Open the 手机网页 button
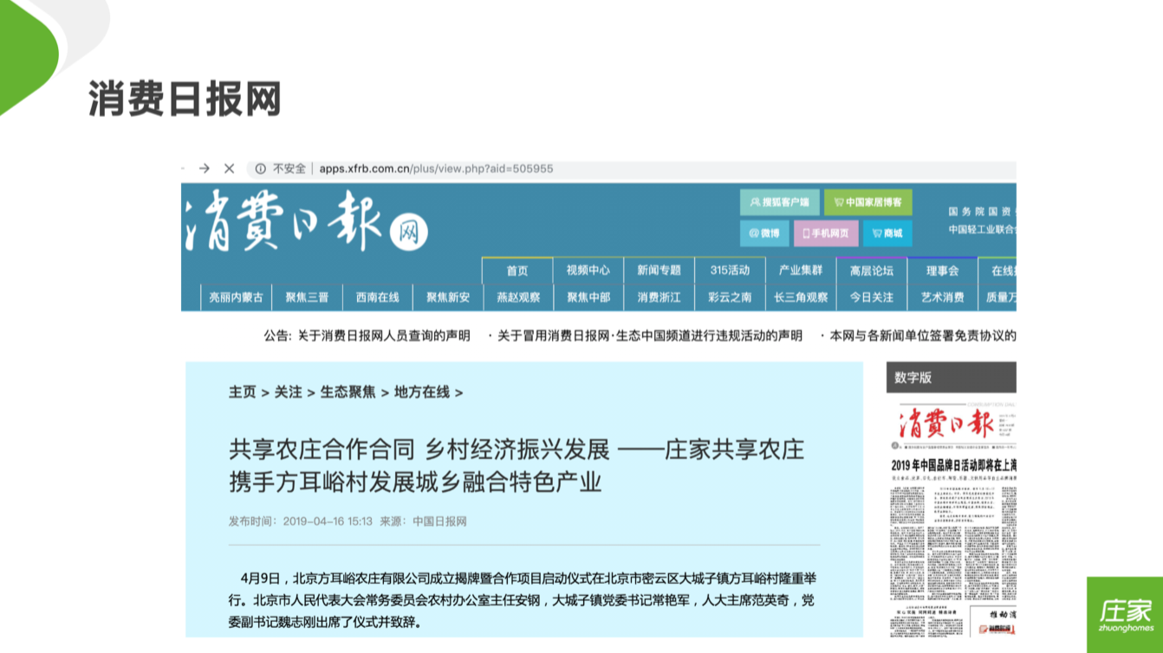This screenshot has height=653, width=1163. 826,233
